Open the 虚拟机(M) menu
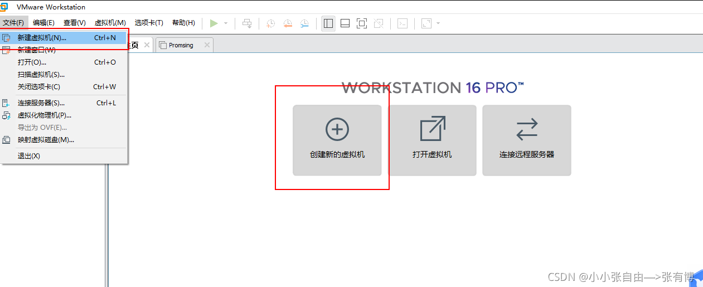This screenshot has width=703, height=287. tap(110, 23)
